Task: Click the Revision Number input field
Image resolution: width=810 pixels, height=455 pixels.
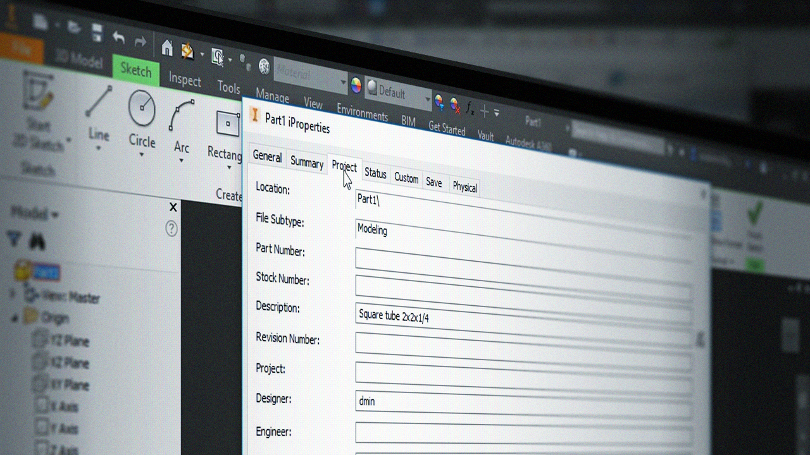Action: pos(523,350)
